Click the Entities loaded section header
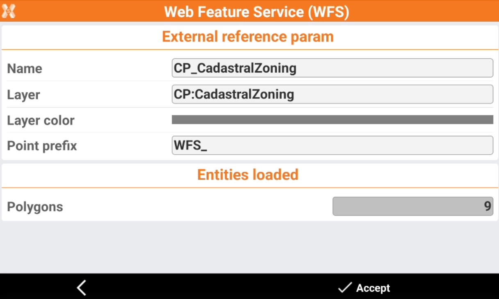The height and width of the screenshot is (299, 499). (248, 175)
